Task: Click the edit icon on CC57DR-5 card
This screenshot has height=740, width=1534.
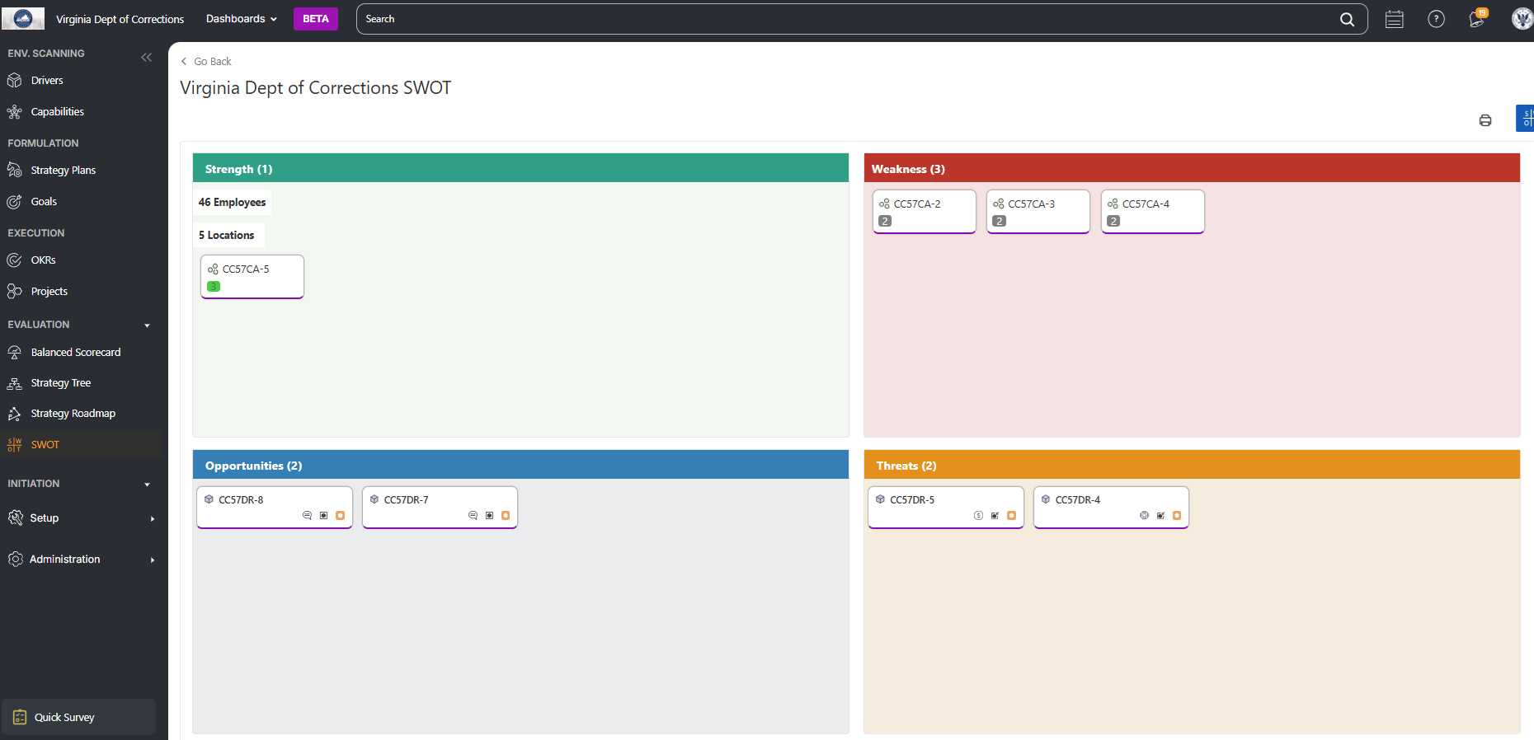Action: click(x=995, y=515)
